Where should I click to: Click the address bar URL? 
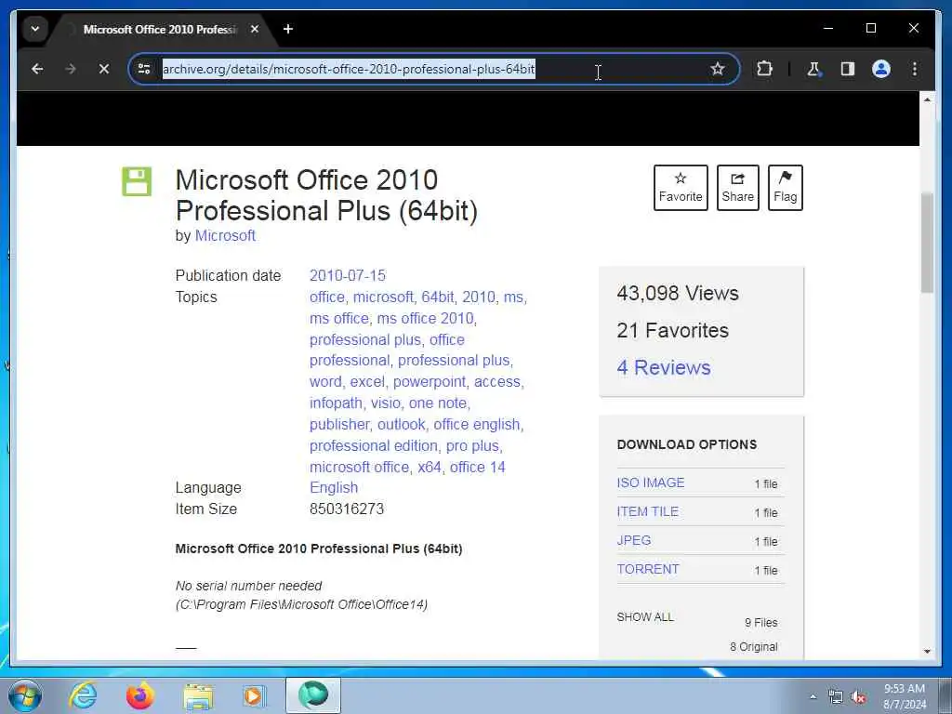tap(349, 69)
